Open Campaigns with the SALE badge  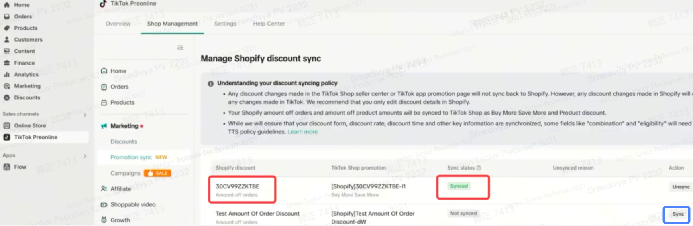[x=125, y=173]
